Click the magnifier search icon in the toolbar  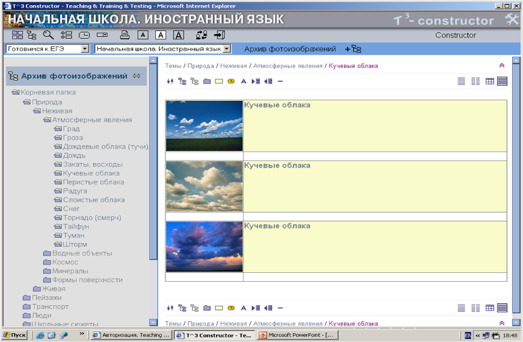click(x=48, y=35)
